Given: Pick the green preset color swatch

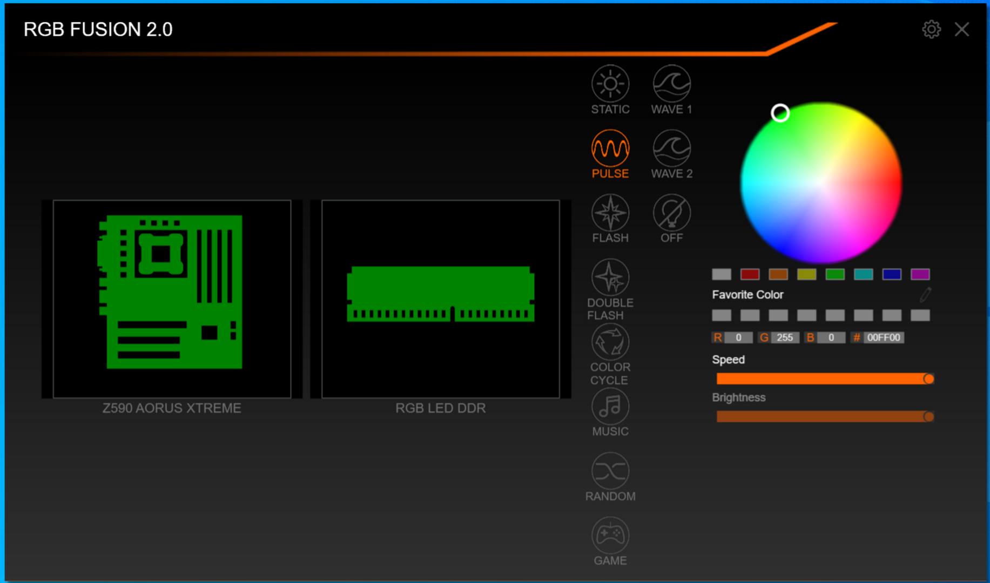Looking at the screenshot, I should point(835,274).
